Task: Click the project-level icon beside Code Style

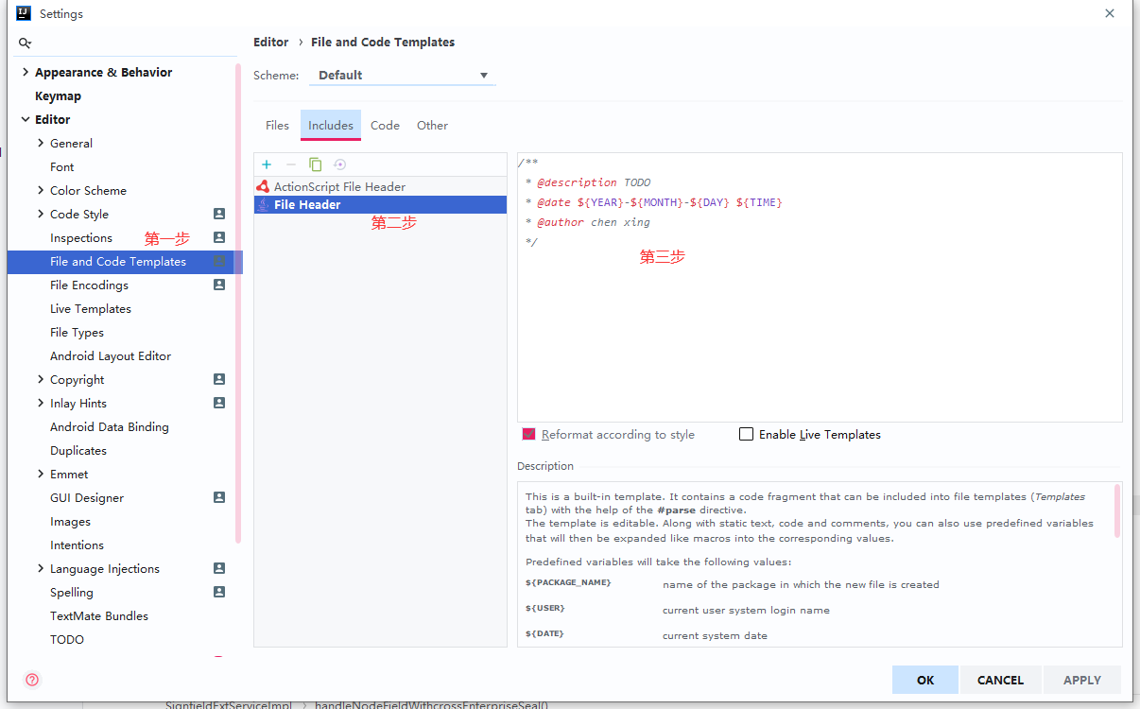Action: pyautogui.click(x=219, y=214)
